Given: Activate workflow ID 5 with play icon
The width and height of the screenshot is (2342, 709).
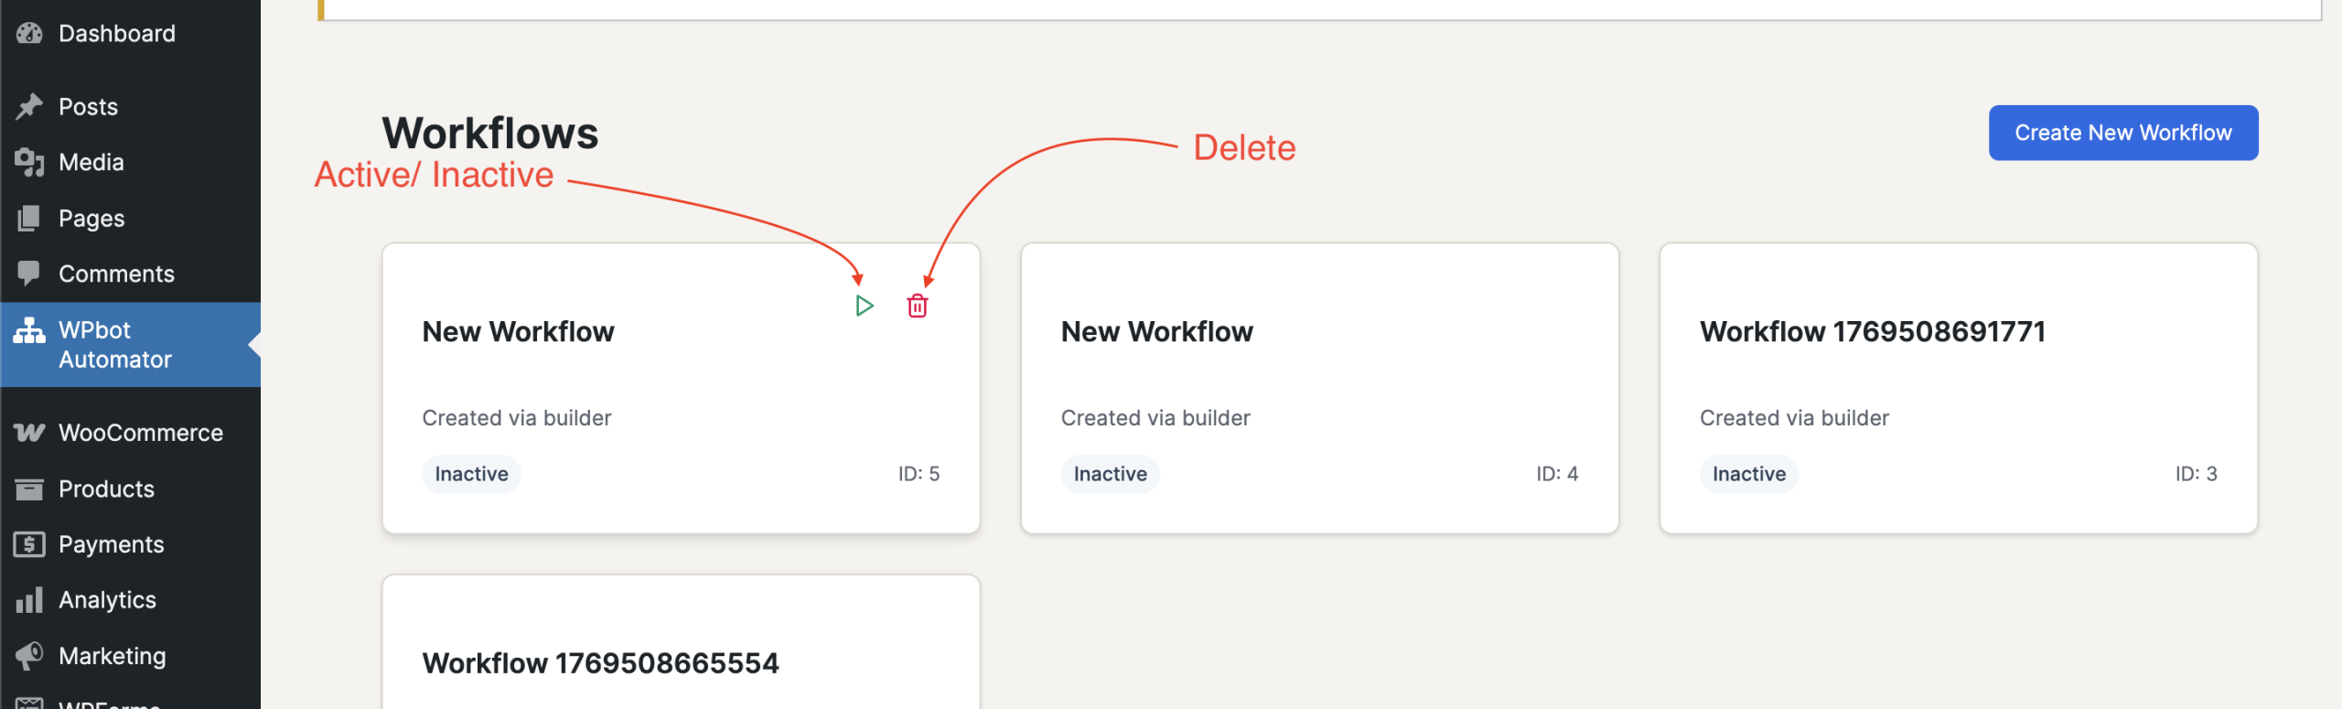Looking at the screenshot, I should click(x=864, y=306).
